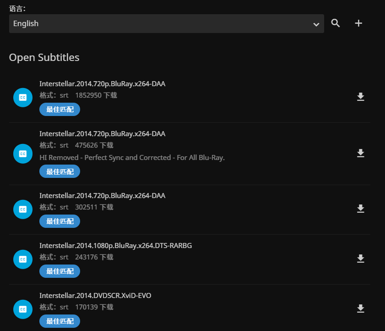Download the 1080p DTS-RARBG subtitle
The width and height of the screenshot is (385, 331).
click(x=361, y=259)
